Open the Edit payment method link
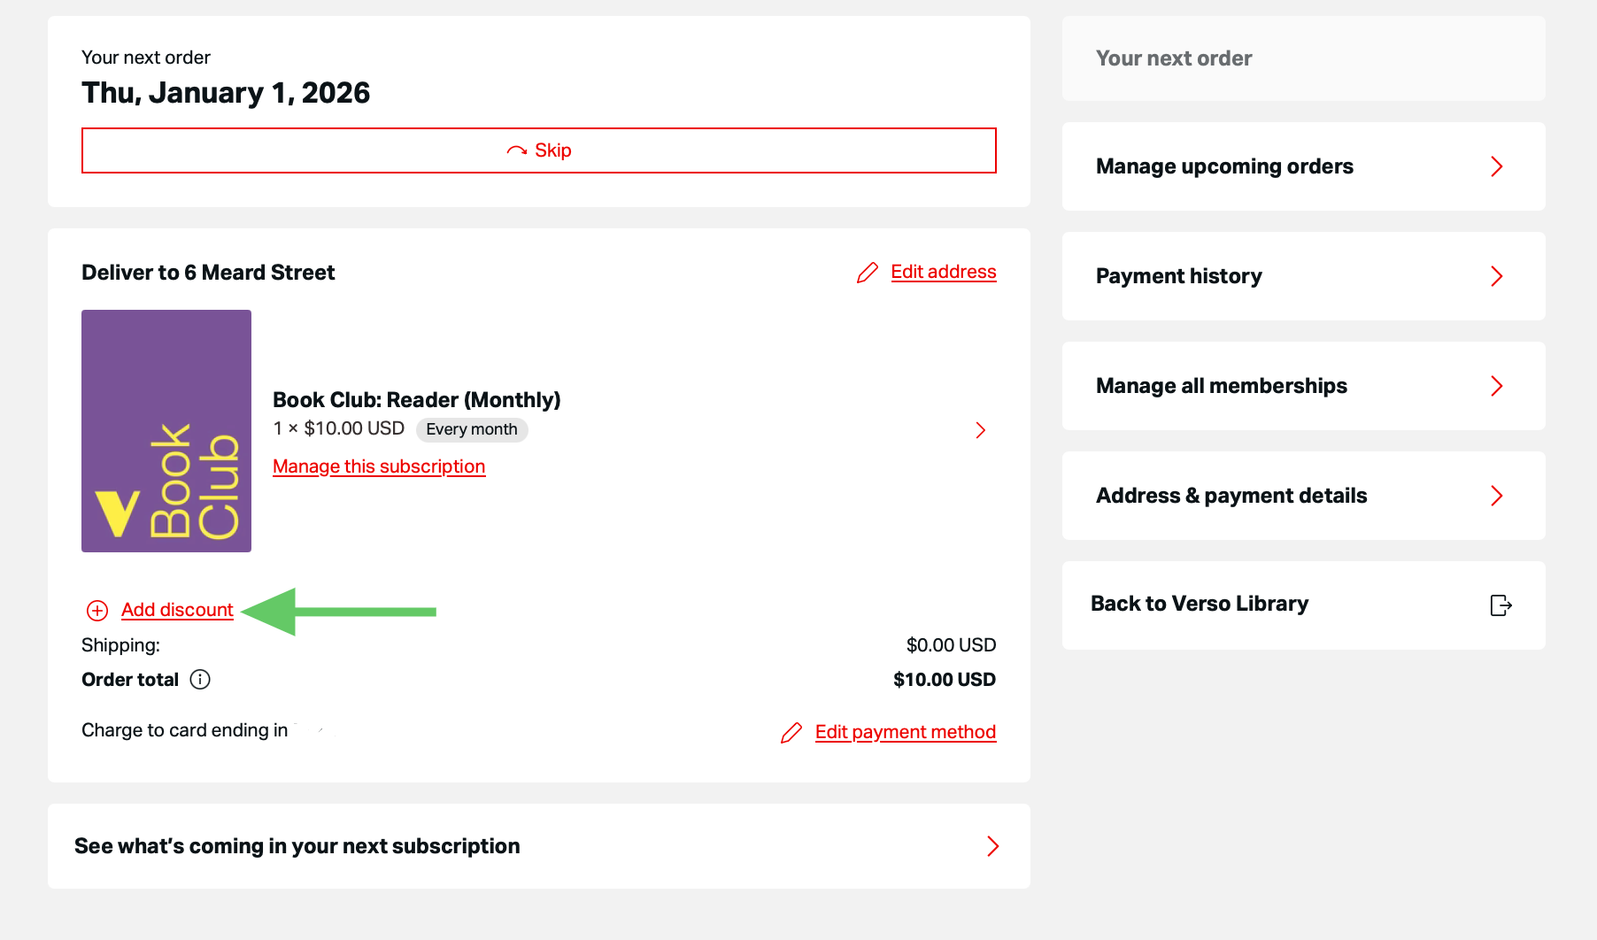The width and height of the screenshot is (1597, 940). pos(905,732)
